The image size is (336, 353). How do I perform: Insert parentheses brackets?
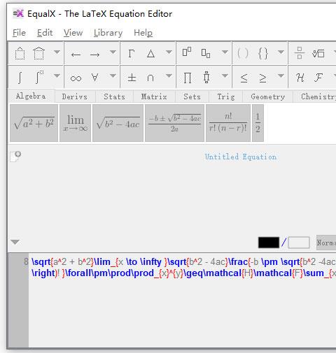pyautogui.click(x=243, y=53)
